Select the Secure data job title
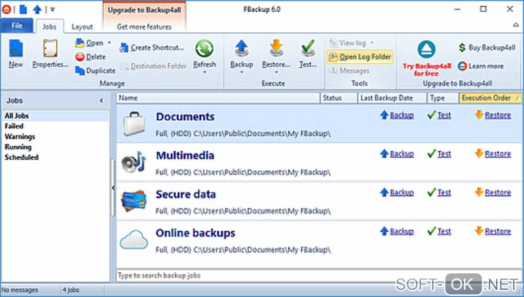Image resolution: width=524 pixels, height=297 pixels. (x=186, y=194)
